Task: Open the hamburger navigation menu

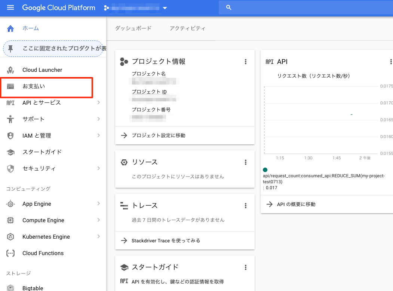Action: (10, 7)
